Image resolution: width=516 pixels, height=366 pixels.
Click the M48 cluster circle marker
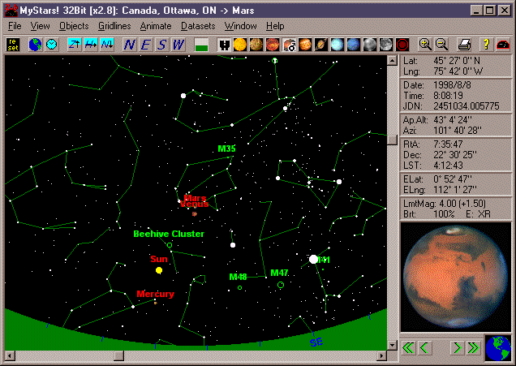click(x=239, y=287)
